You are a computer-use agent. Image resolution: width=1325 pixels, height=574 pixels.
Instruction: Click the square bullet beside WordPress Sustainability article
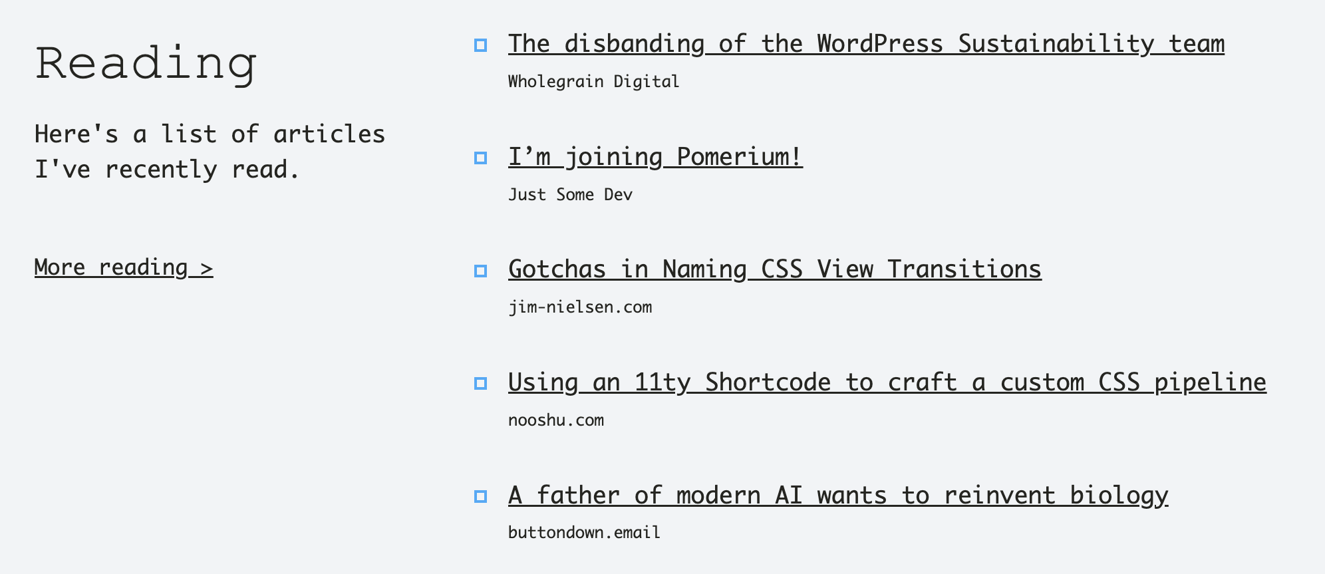click(x=480, y=45)
